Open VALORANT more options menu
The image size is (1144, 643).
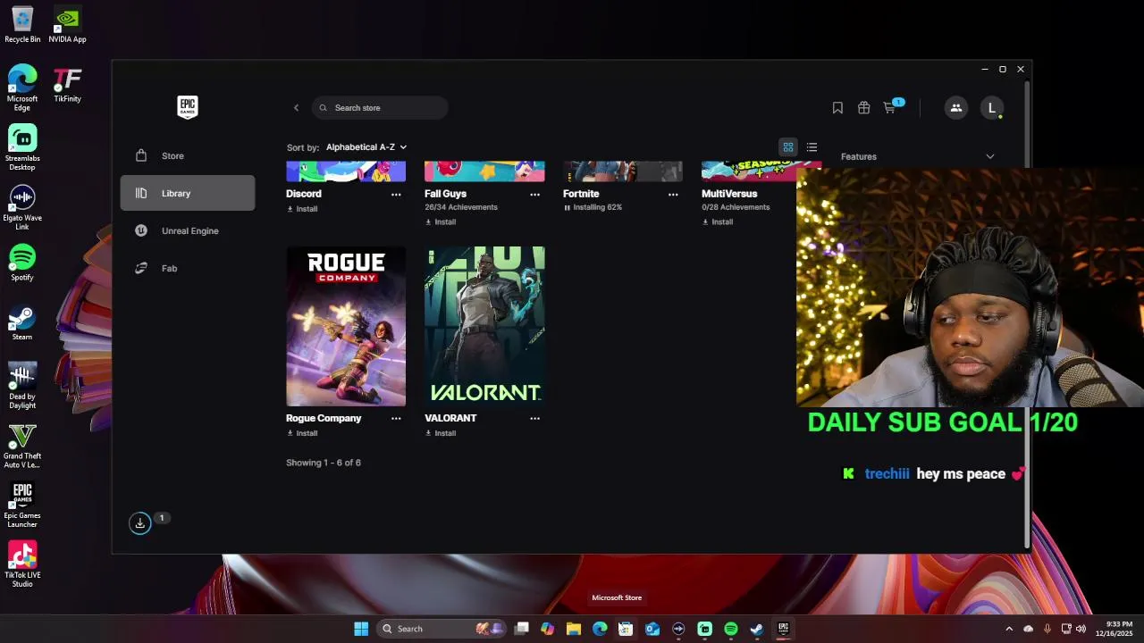coord(534,418)
